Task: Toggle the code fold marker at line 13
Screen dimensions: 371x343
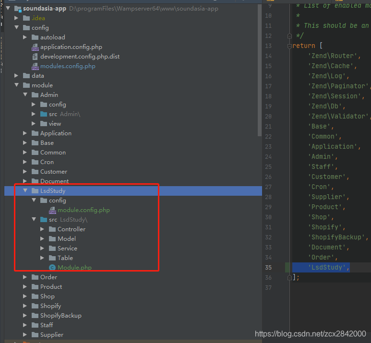Action: (289, 46)
